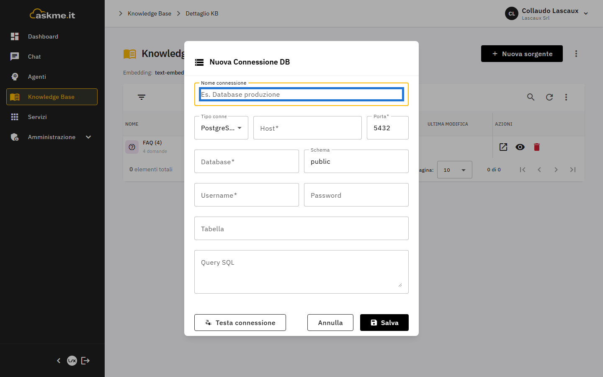Viewport: 603px width, 377px height.
Task: Click the Tabella input field
Action: click(301, 228)
